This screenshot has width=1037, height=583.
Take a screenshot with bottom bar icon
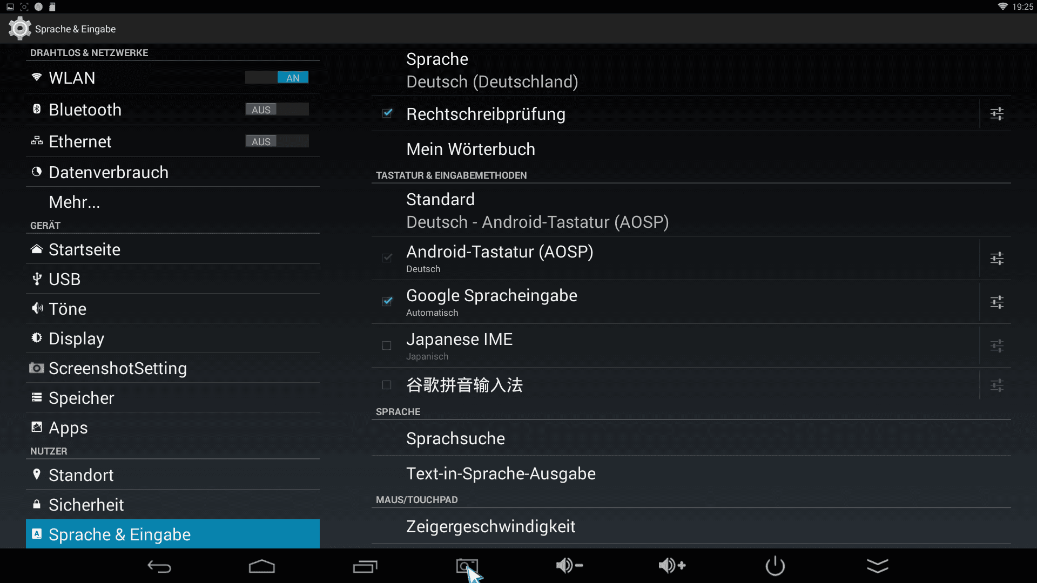467,566
